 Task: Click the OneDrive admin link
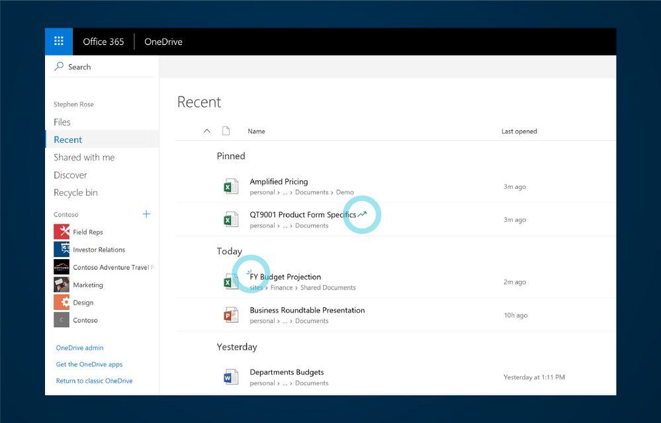(x=79, y=348)
